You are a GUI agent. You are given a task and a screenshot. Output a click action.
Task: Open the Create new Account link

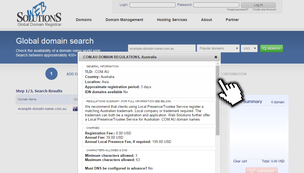[x=264, y=10]
